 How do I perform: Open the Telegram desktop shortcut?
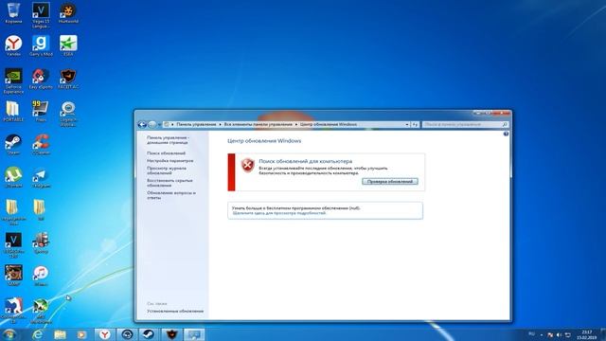click(x=41, y=177)
